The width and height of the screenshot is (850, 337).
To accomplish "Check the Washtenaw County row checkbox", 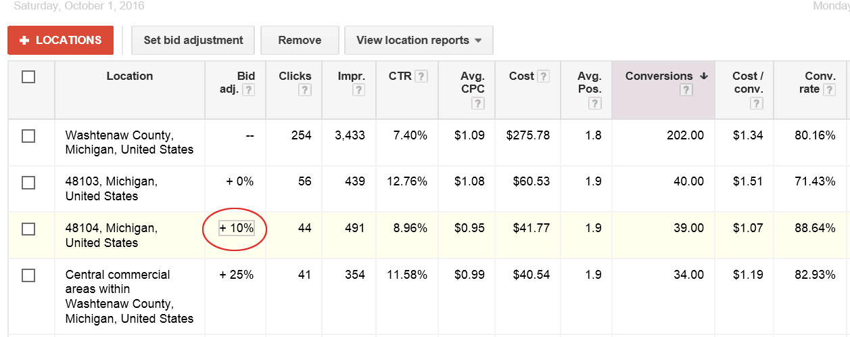I will pos(28,136).
